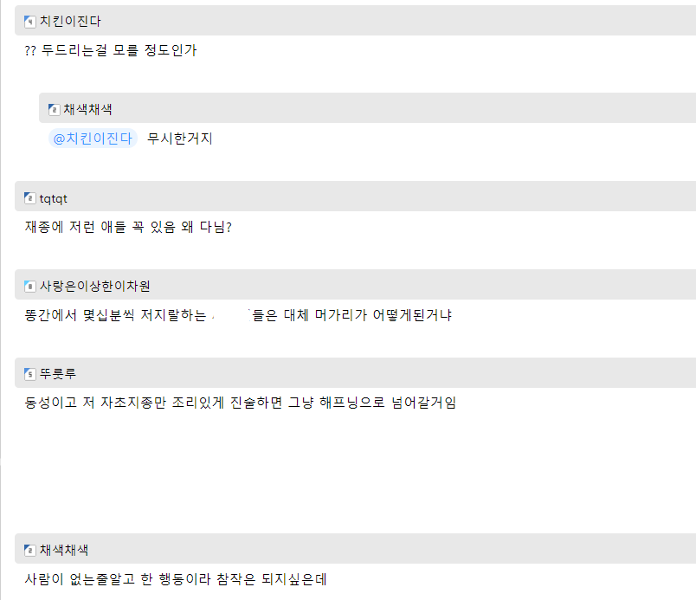Click username 채색채색 above 사람이 없는줄알고 comment
Image resolution: width=696 pixels, height=600 pixels.
coord(64,550)
